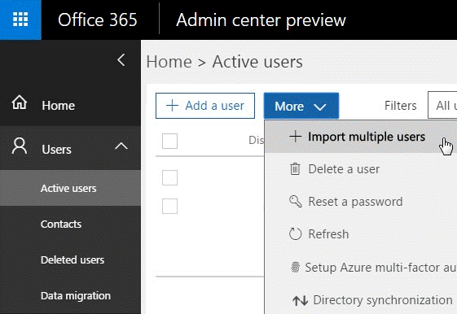
Task: Click the Users person icon in sidebar
Action: [x=20, y=146]
